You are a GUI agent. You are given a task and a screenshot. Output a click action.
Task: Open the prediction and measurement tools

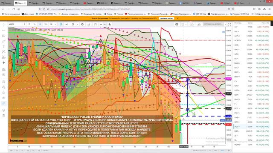pos(4,57)
